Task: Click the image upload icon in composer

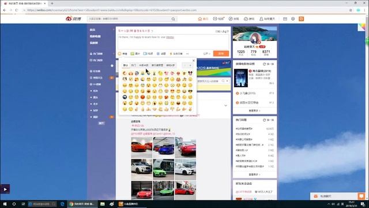Action: (x=135, y=54)
